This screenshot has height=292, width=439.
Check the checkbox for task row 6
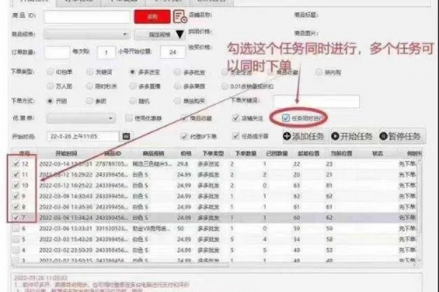[16, 228]
